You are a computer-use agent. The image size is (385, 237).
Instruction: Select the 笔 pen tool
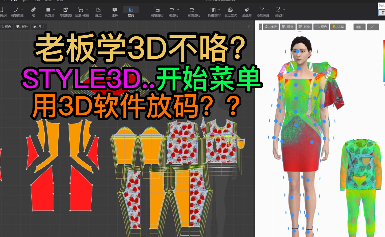pos(33,12)
